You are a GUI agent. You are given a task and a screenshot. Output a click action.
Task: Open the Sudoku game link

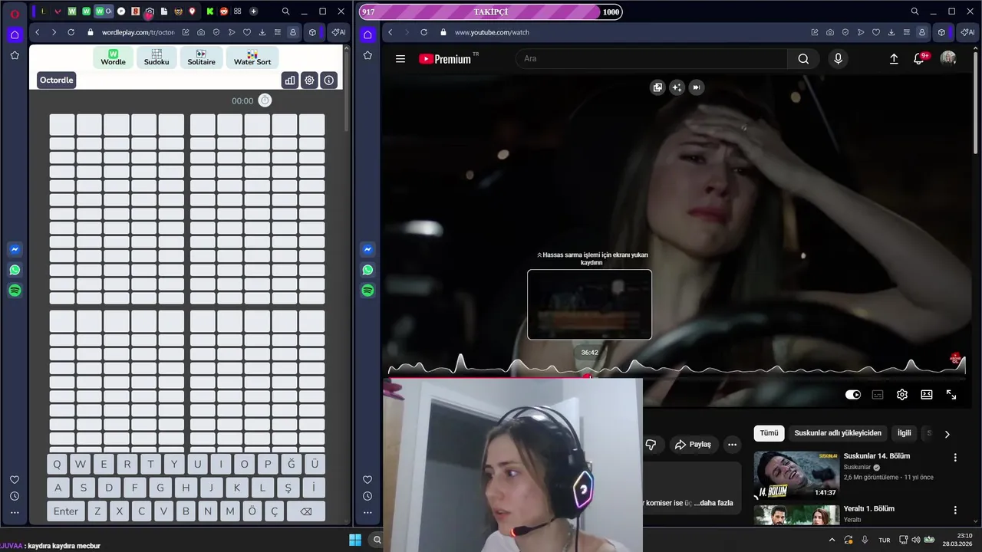[x=157, y=58]
